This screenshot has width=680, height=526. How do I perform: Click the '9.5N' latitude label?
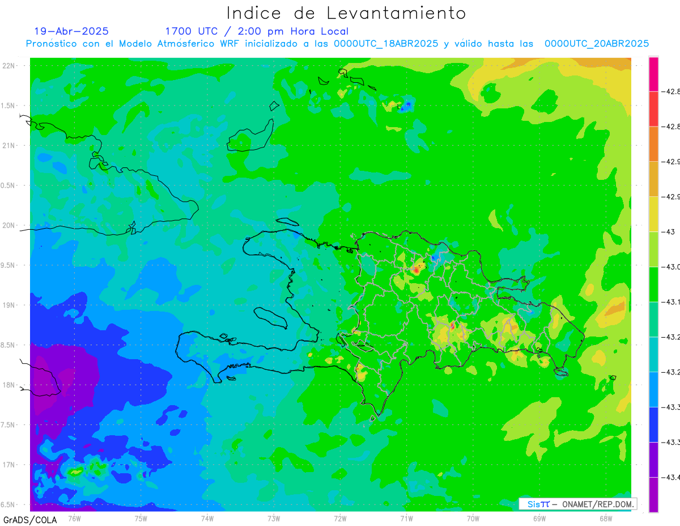pyautogui.click(x=8, y=266)
